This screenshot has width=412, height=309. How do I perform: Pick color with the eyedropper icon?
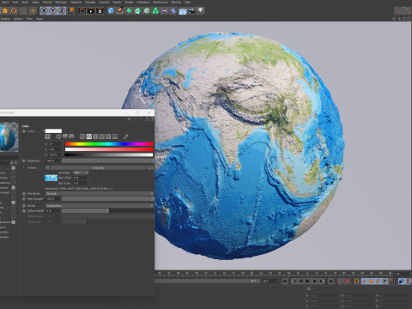125,136
